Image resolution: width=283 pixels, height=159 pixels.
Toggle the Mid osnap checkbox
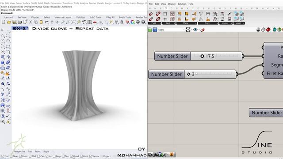(x=30, y=156)
